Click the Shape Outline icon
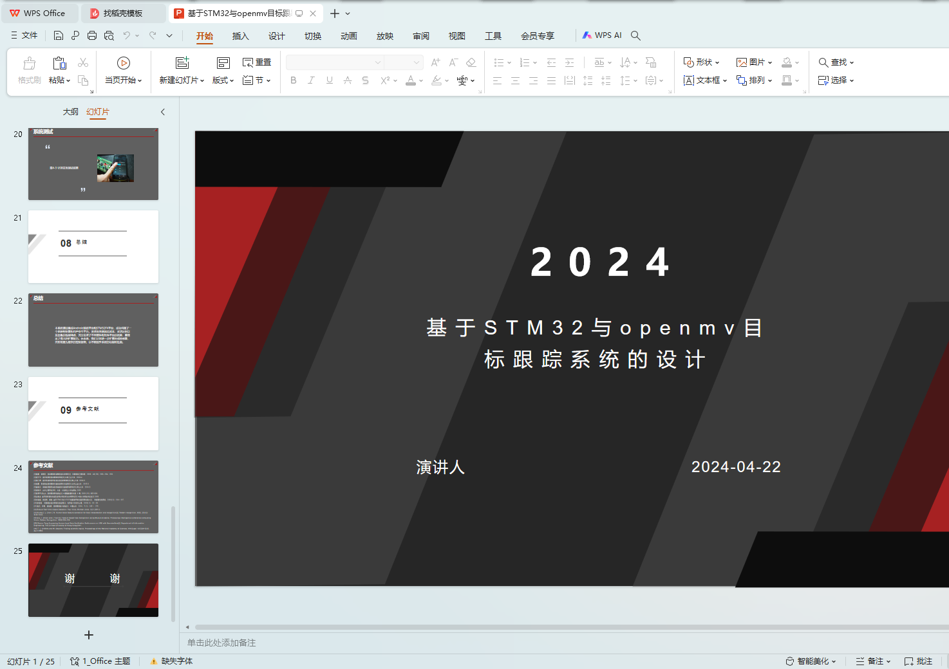949x669 pixels. click(x=787, y=80)
